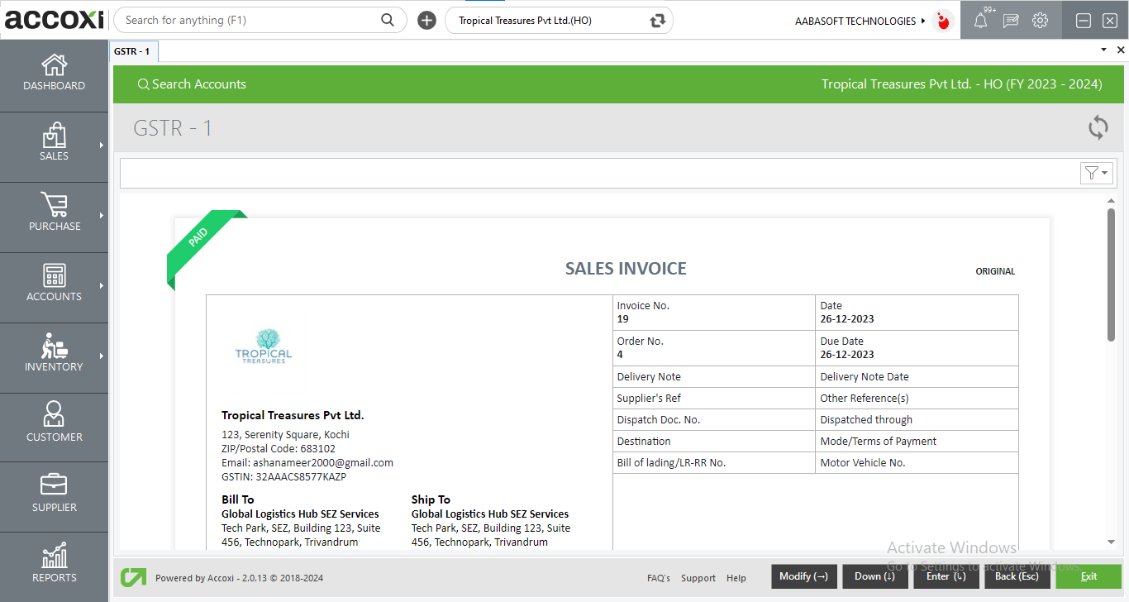1129x602 pixels.
Task: Open the Supplier module
Action: pyautogui.click(x=54, y=494)
